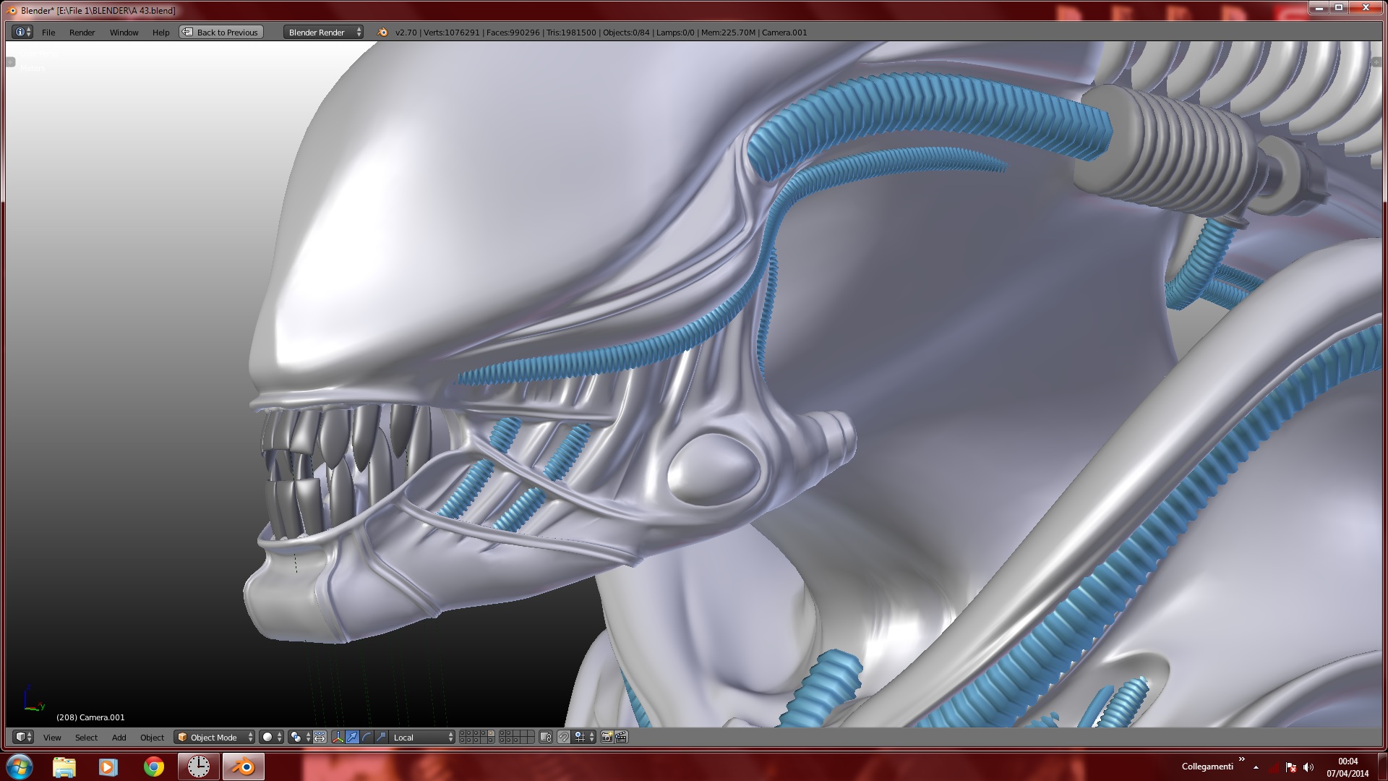Select the Rotate manipulator arc icon
The width and height of the screenshot is (1388, 781).
tap(367, 737)
